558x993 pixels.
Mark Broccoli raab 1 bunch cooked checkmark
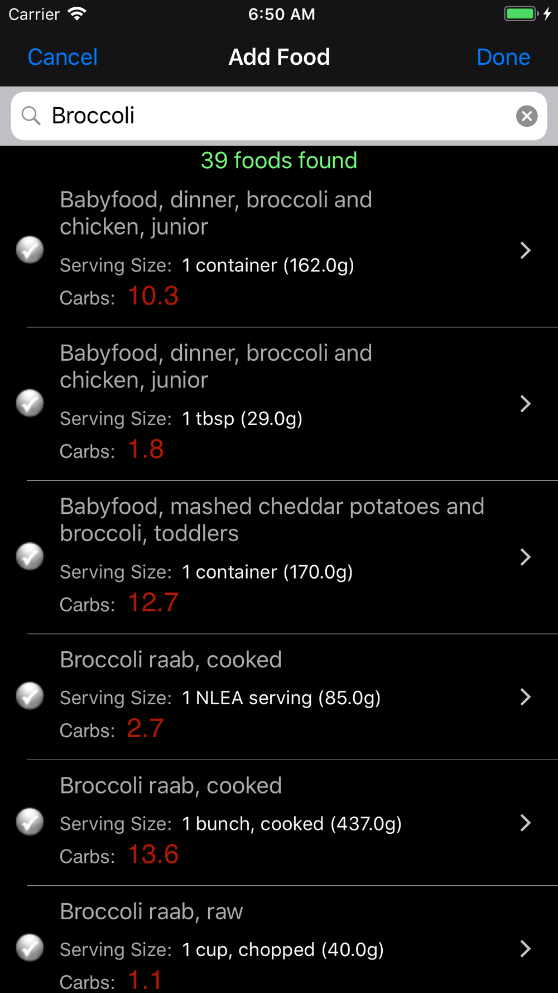(30, 822)
